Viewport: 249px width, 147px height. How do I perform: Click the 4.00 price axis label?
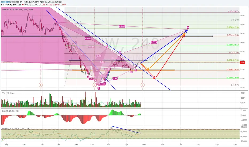(x=243, y=42)
